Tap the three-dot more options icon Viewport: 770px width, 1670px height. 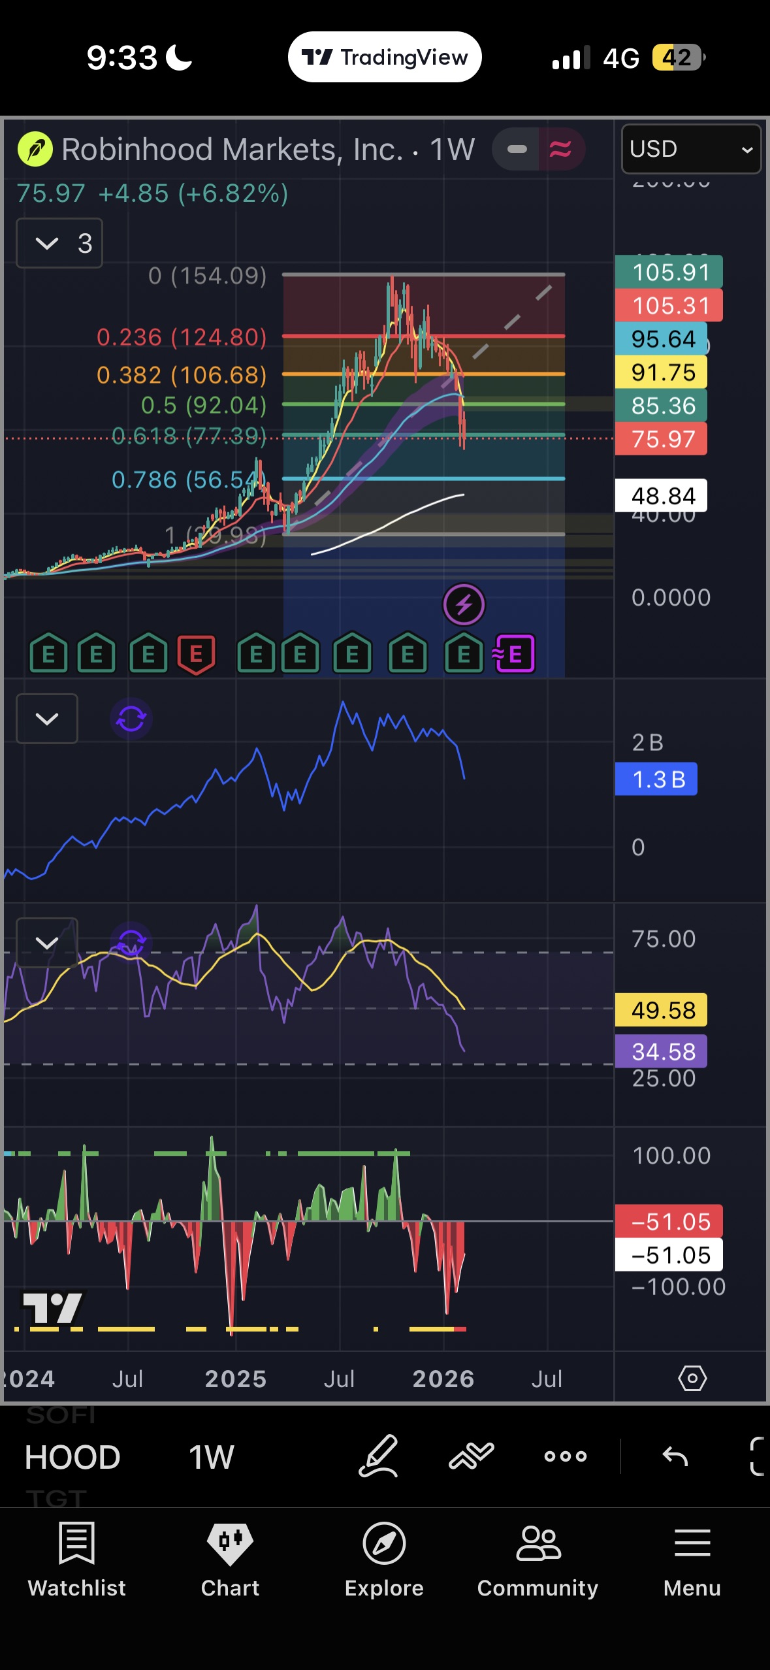click(x=566, y=1456)
